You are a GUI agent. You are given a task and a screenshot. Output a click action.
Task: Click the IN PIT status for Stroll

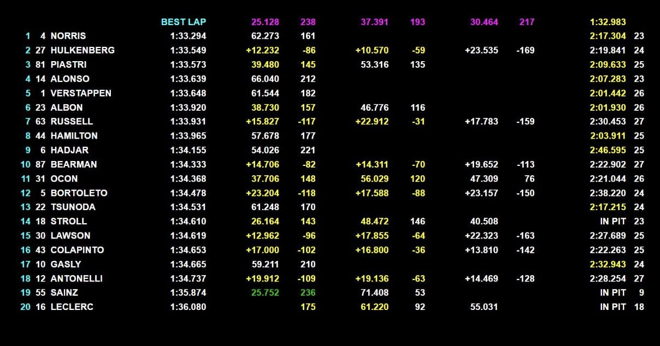[x=612, y=222]
